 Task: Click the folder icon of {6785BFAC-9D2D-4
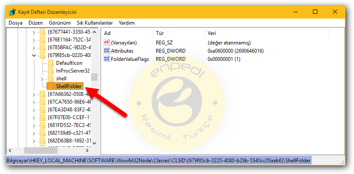42,47
